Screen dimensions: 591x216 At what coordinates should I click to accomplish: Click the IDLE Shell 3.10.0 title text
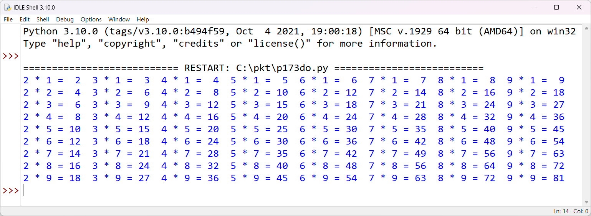(35, 8)
